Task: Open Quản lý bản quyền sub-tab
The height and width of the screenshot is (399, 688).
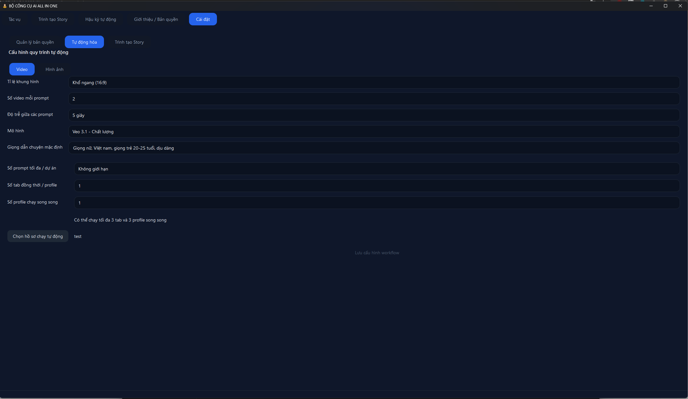Action: point(35,42)
